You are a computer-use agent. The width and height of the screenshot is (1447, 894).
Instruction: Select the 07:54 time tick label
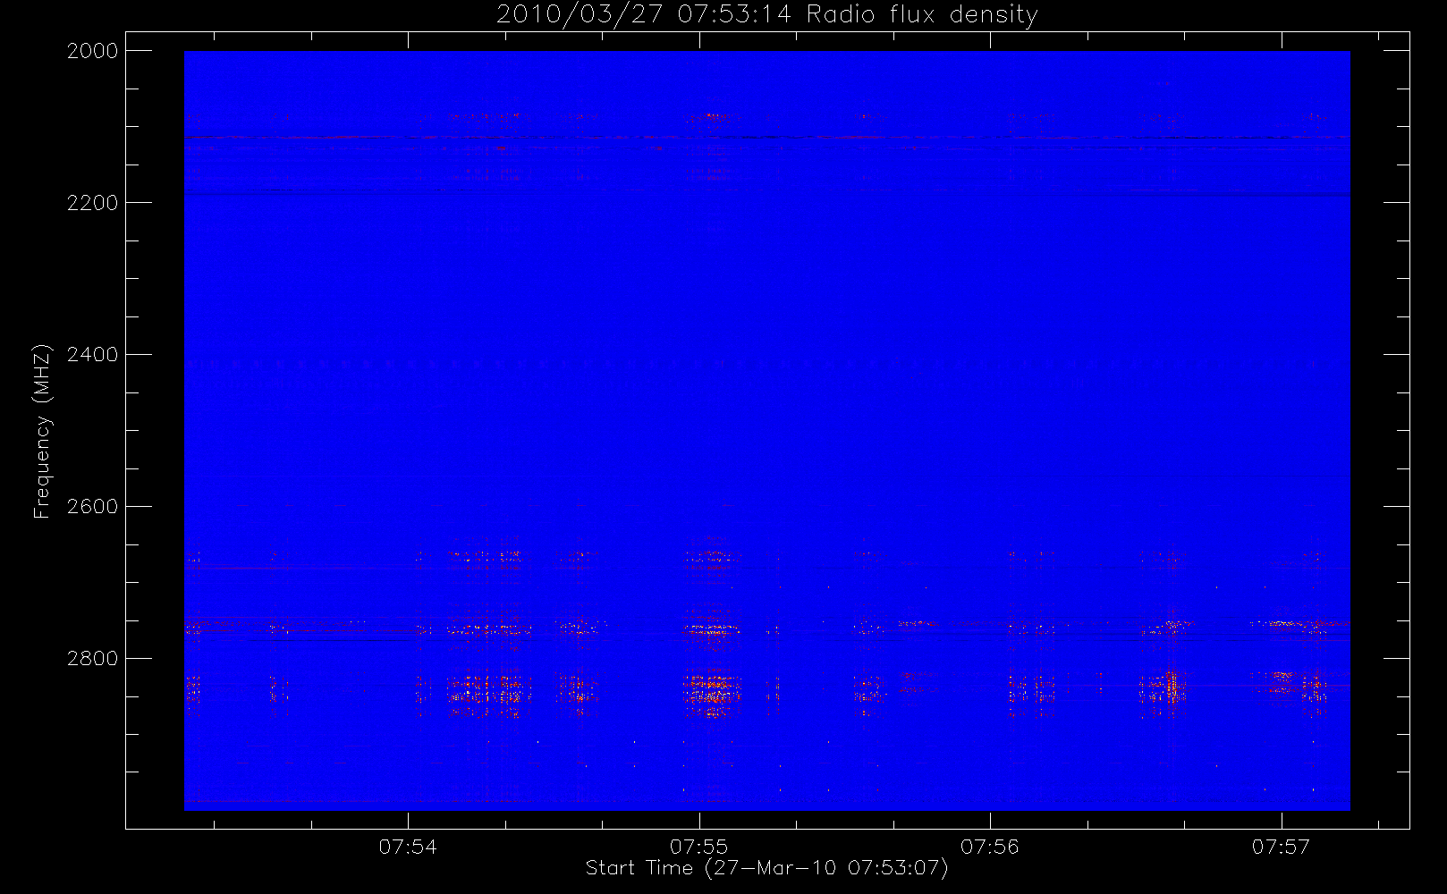[x=408, y=847]
